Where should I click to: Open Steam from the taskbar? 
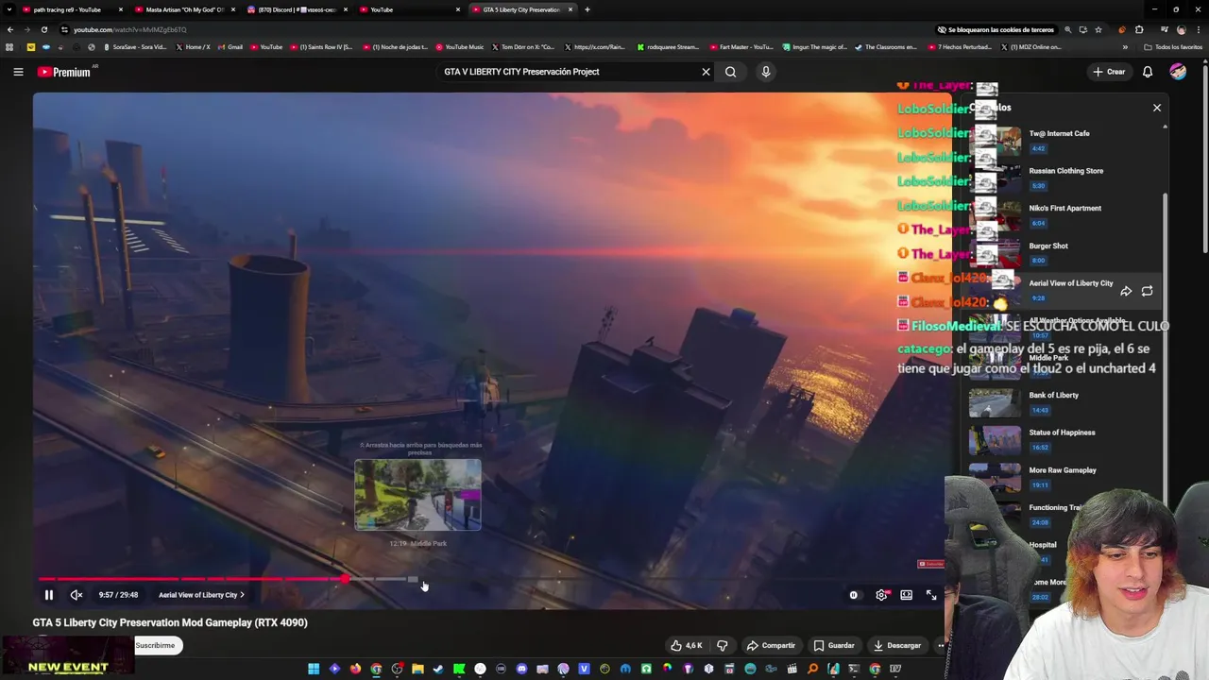click(x=438, y=669)
